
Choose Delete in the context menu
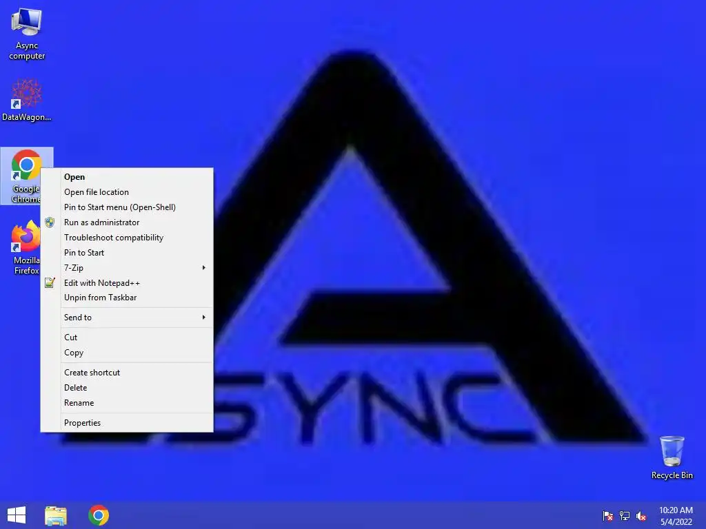point(127,388)
